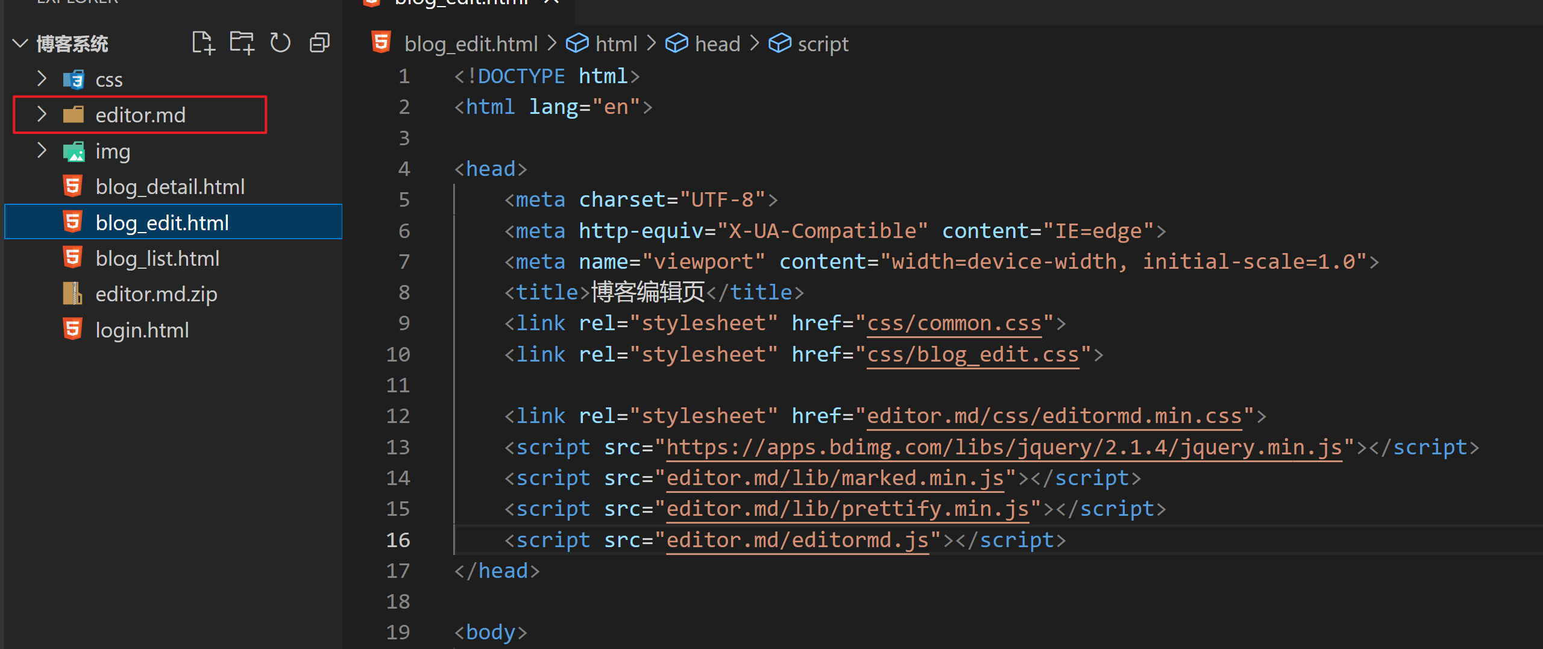The image size is (1543, 649).
Task: Click the New File icon in Explorer
Action: 203,42
